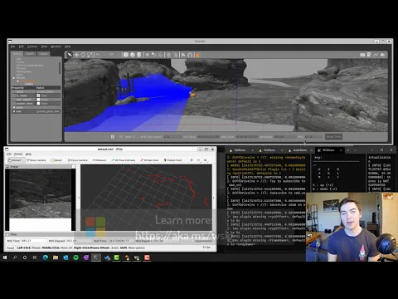Switch to the AudioDemo tab in terminal
The width and height of the screenshot is (398, 299).
300,150
